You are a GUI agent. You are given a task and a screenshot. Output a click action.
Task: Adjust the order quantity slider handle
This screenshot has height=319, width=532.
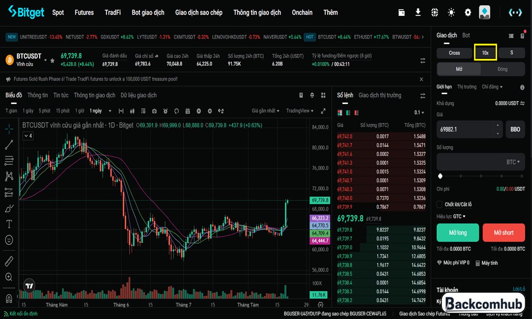pyautogui.click(x=440, y=176)
